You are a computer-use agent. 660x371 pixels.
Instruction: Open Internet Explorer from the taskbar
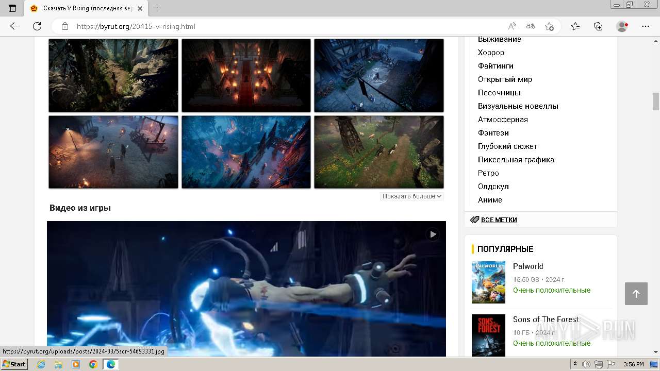tap(41, 364)
